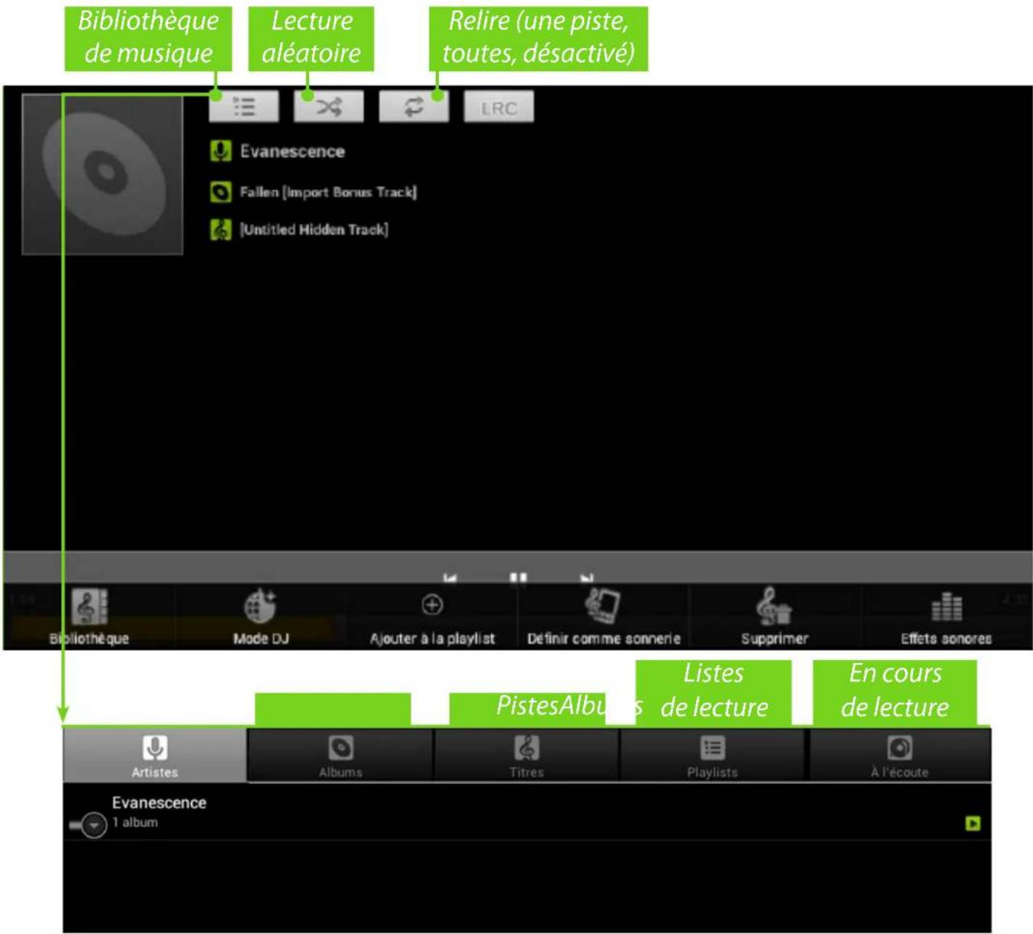Image resolution: width=1033 pixels, height=934 pixels.
Task: Open the Titres tab
Action: pos(527,755)
